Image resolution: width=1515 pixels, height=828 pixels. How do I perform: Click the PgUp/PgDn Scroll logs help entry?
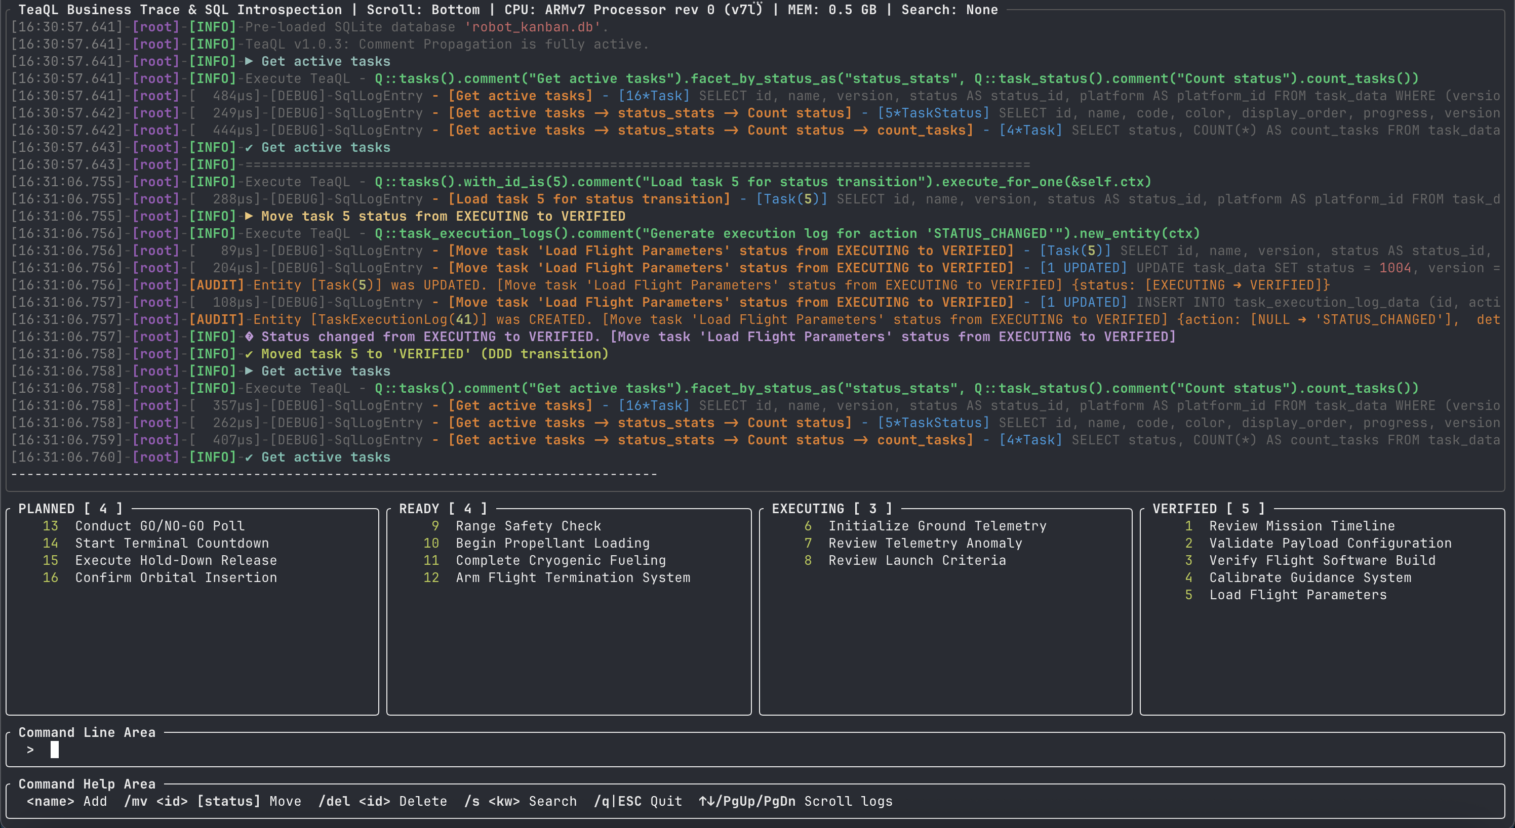point(795,802)
